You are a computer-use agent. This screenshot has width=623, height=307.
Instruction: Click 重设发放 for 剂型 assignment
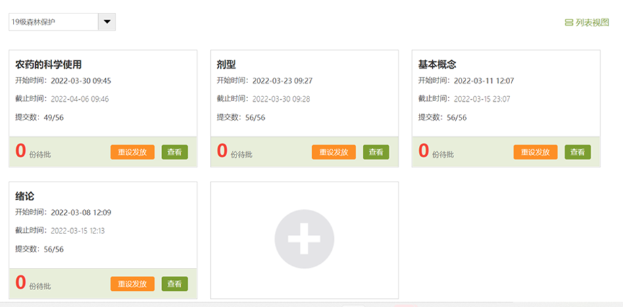334,152
